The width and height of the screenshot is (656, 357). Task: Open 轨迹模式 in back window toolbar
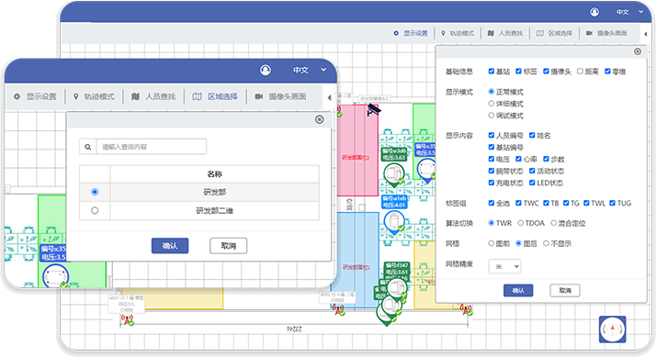pyautogui.click(x=458, y=33)
